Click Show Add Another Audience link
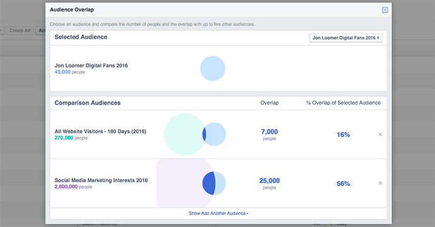Image resolution: width=435 pixels, height=227 pixels. pyautogui.click(x=218, y=213)
